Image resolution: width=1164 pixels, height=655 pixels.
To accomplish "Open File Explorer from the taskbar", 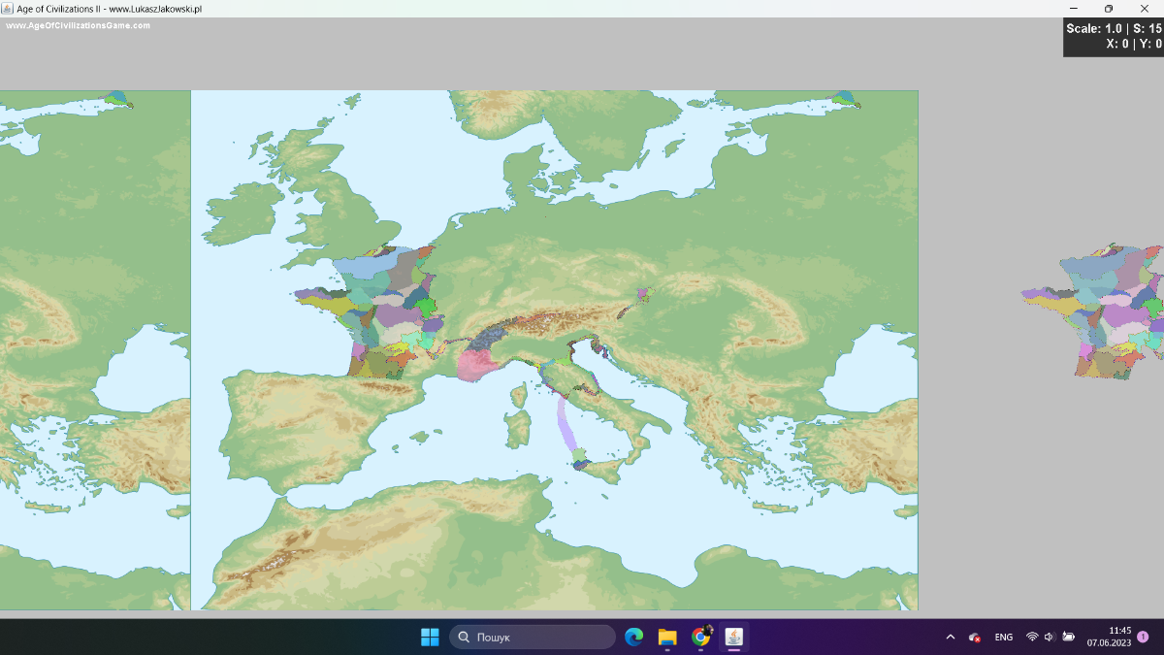I will 667,638.
